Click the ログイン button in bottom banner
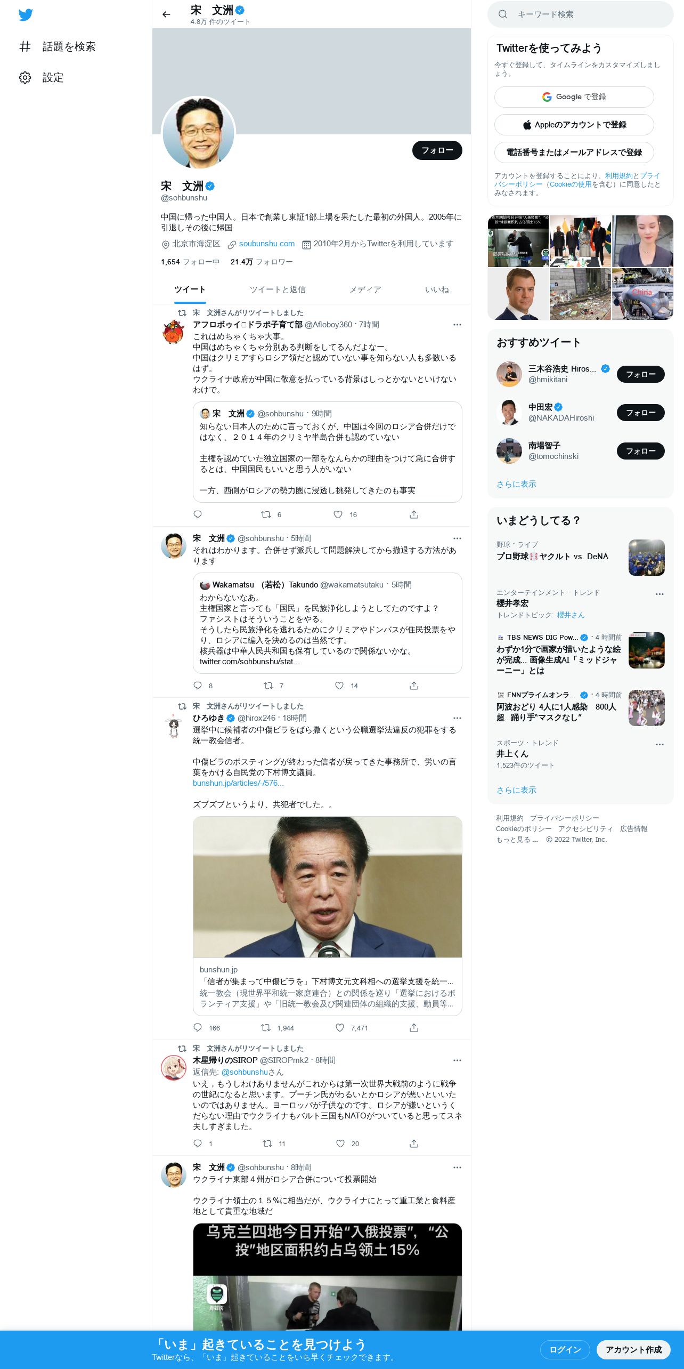 click(x=565, y=1349)
